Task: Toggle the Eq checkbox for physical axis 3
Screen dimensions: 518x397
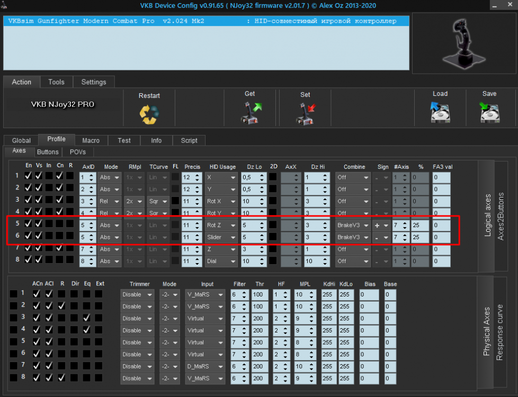Action: coord(86,318)
